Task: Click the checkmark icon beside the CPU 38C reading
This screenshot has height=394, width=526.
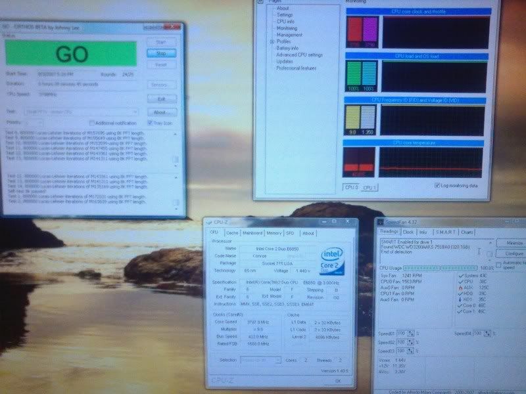Action: pos(461,282)
